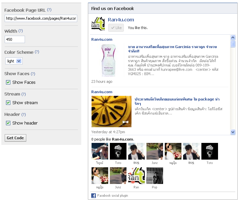Uncheck the Show stream checkbox
Screen dimensions: 239x201
pos(8,103)
